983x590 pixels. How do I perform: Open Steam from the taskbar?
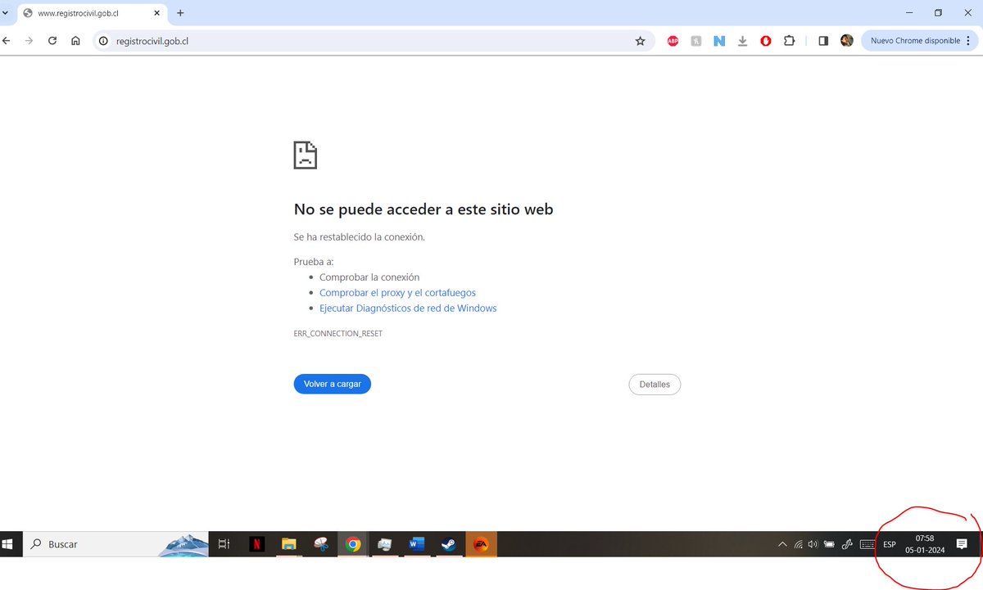449,543
